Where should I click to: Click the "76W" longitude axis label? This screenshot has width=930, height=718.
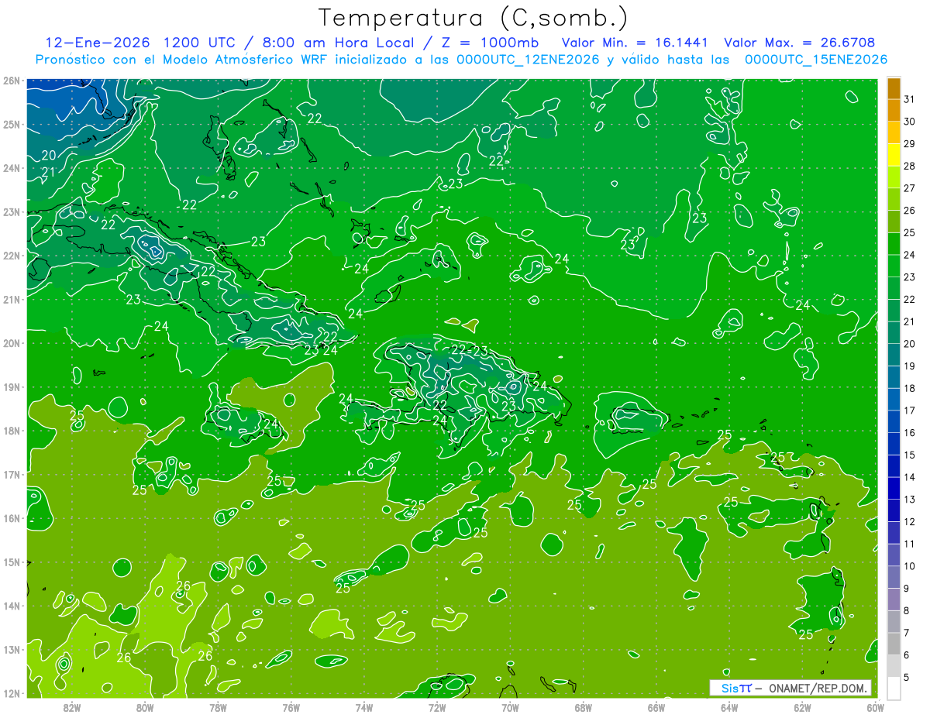coord(291,706)
